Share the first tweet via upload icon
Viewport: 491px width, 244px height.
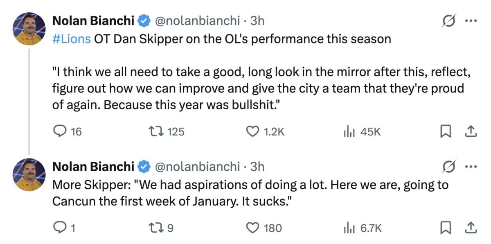coord(471,131)
